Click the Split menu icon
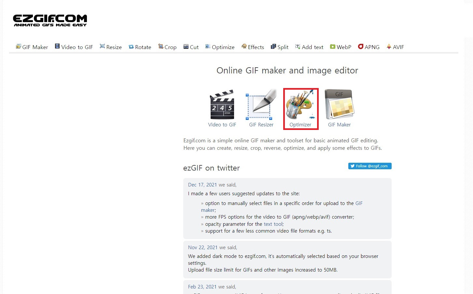This screenshot has height=294, width=473. pos(273,47)
